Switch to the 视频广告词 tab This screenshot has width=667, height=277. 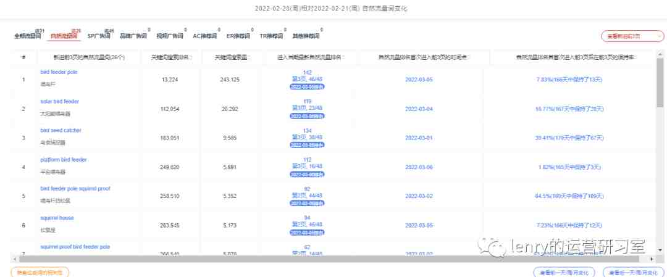click(170, 36)
